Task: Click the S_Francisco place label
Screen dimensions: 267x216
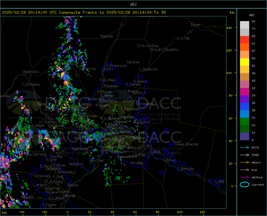Action: pyautogui.click(x=117, y=66)
